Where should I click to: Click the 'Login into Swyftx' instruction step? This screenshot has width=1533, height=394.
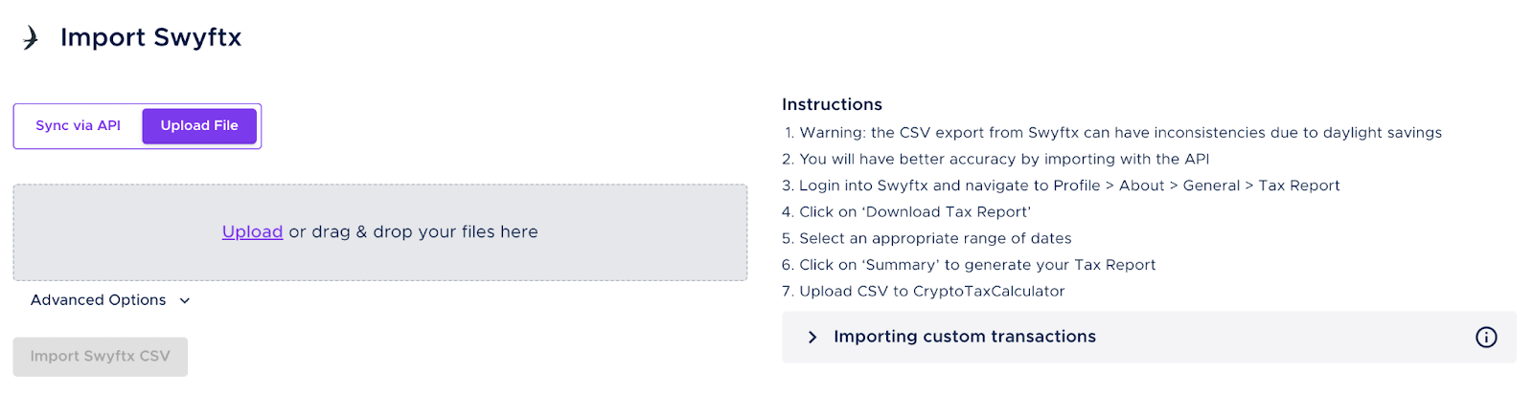coord(1062,186)
